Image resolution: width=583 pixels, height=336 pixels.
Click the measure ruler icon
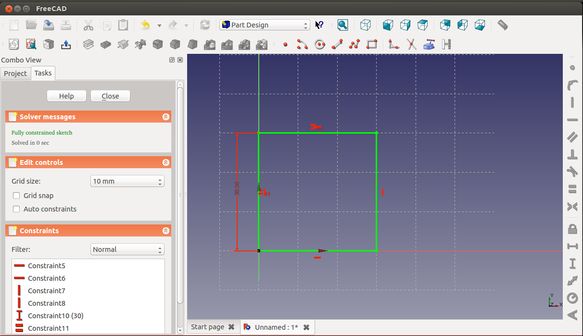[x=503, y=25]
